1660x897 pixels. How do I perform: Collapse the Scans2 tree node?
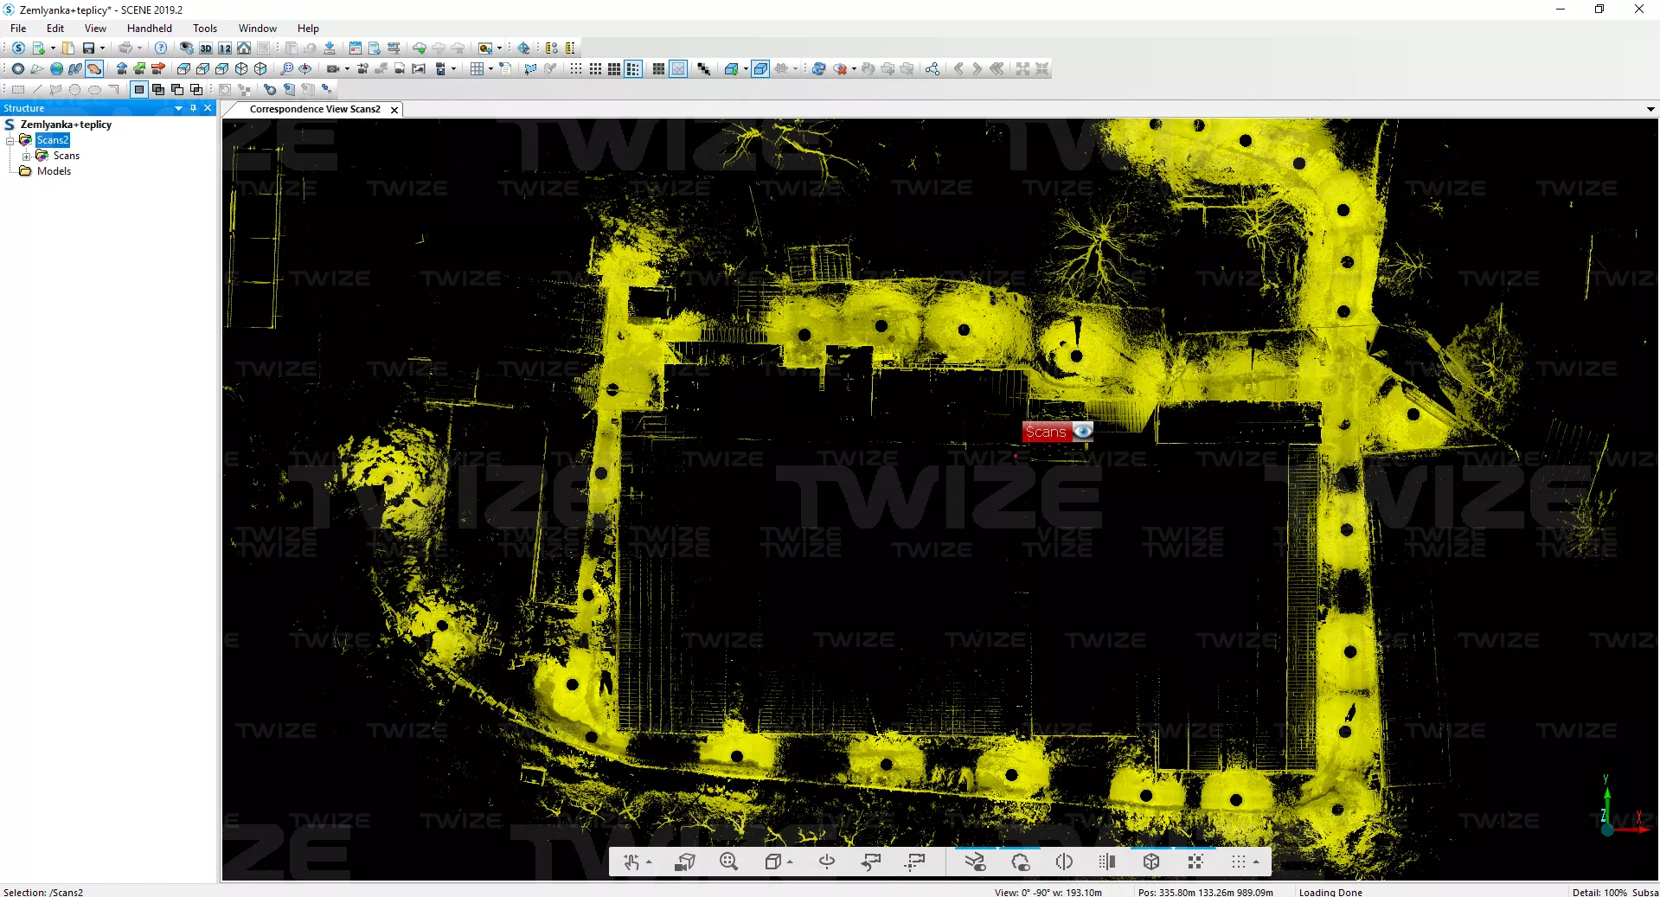click(10, 140)
